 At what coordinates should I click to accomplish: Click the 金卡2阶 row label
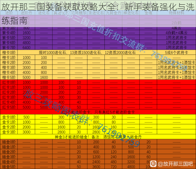[x=9, y=127]
